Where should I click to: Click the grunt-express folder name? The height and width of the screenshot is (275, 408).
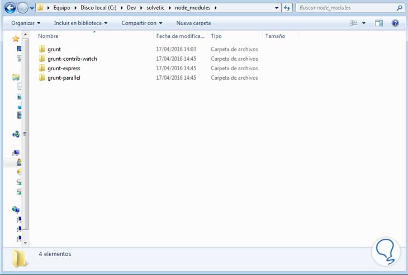64,68
